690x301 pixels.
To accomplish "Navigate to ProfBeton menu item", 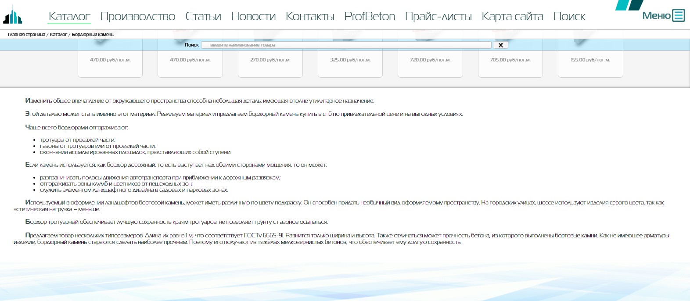I will tap(370, 16).
